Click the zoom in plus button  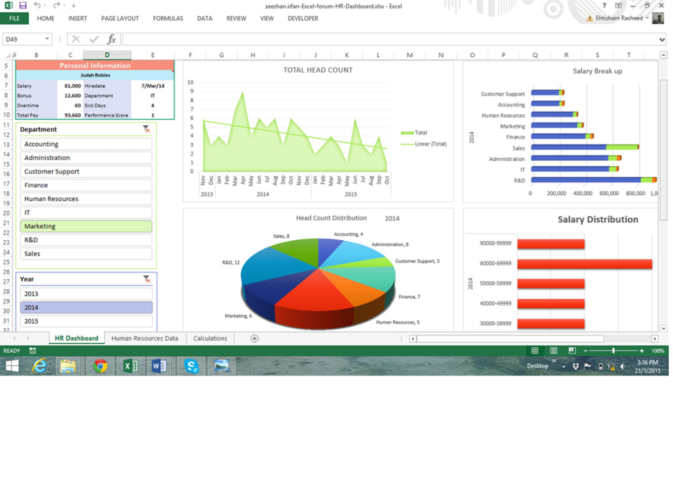click(x=641, y=351)
